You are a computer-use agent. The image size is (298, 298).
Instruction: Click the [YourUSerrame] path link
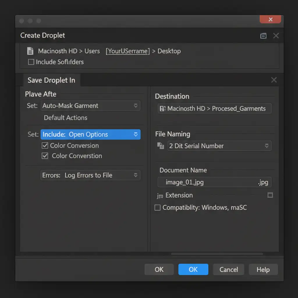[x=127, y=51]
